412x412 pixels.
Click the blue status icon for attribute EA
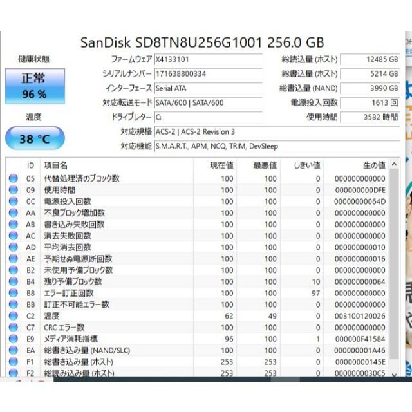pos(13,350)
